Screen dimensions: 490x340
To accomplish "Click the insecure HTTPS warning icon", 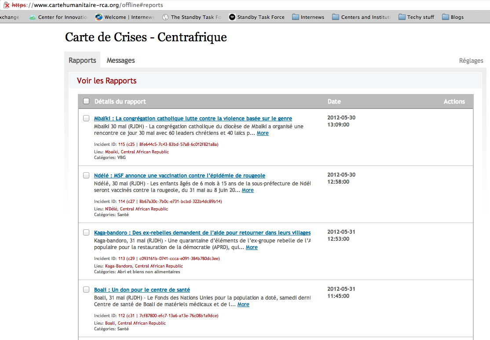I will [x=6, y=5].
